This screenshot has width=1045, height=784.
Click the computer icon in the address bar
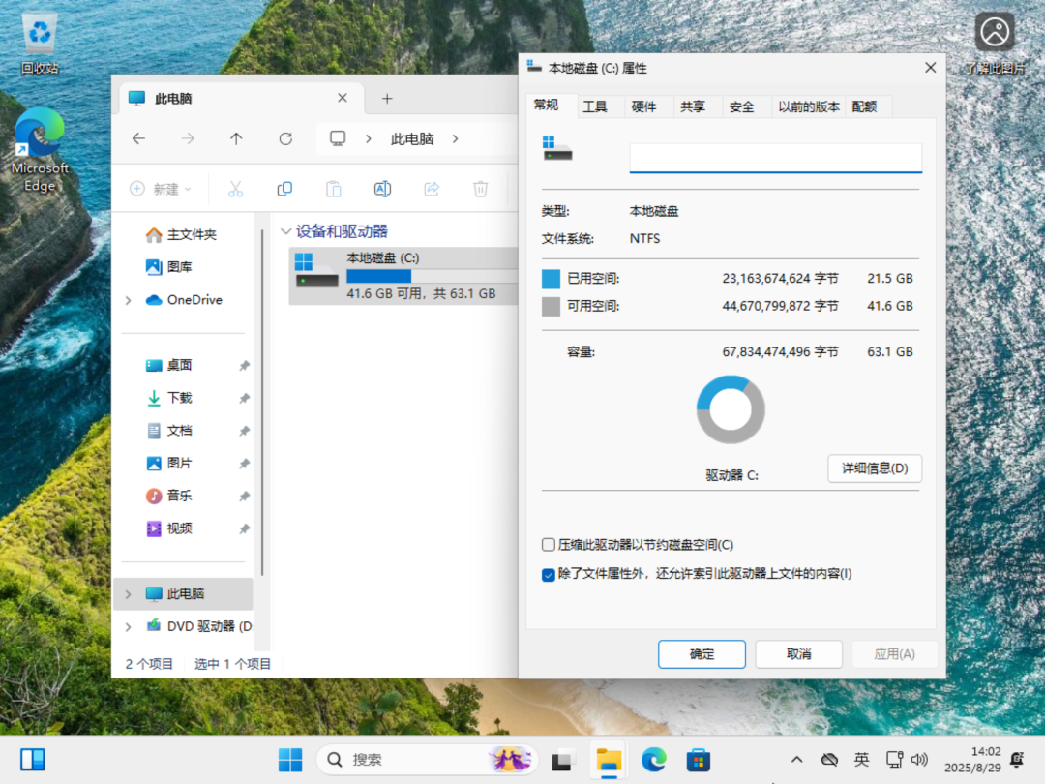(338, 138)
